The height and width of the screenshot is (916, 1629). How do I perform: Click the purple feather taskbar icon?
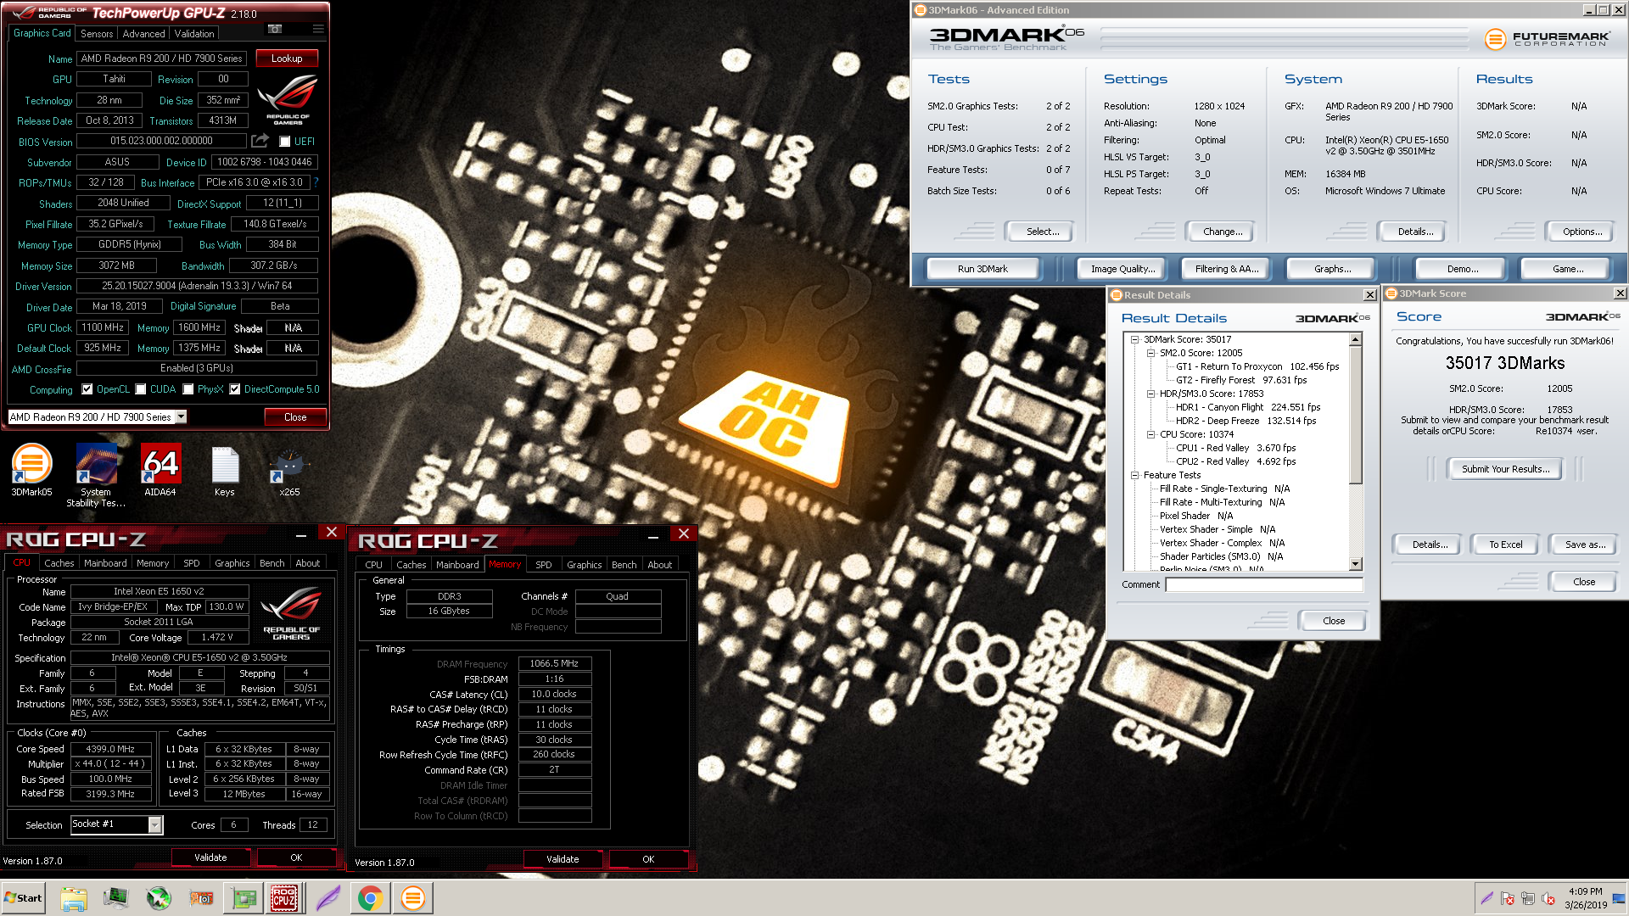[327, 898]
